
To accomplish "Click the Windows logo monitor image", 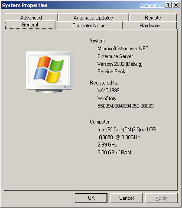I will 49,72.
